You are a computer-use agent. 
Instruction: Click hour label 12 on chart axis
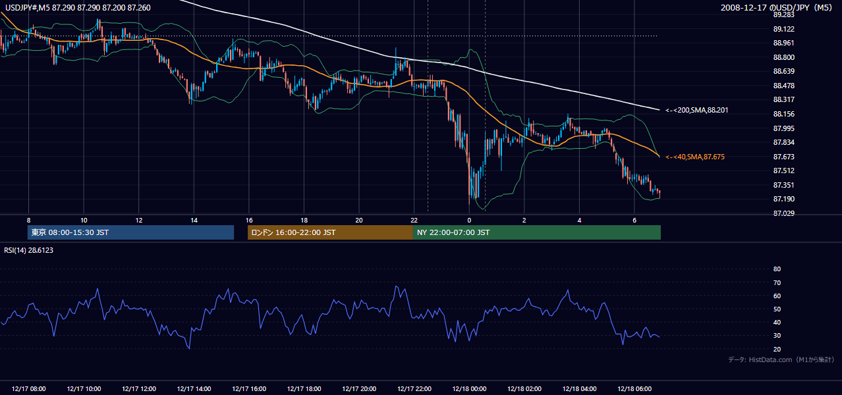138,220
